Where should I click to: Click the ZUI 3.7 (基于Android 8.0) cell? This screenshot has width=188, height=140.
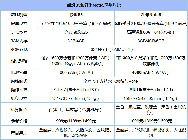pos(76,90)
